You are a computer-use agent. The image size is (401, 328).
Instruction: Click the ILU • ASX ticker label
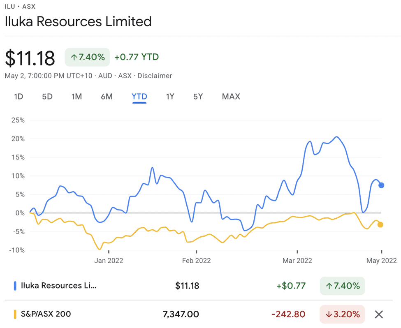pyautogui.click(x=20, y=7)
